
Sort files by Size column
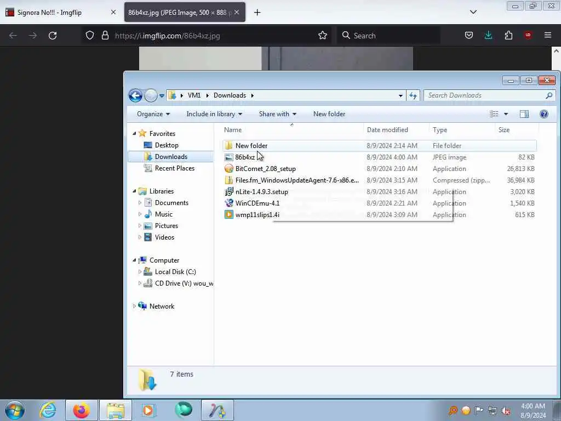[x=517, y=129]
